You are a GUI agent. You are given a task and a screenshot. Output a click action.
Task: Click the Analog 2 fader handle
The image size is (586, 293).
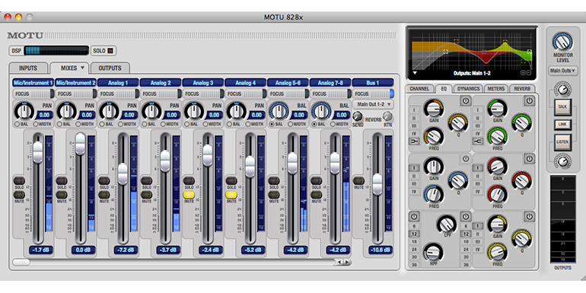pyautogui.click(x=165, y=161)
